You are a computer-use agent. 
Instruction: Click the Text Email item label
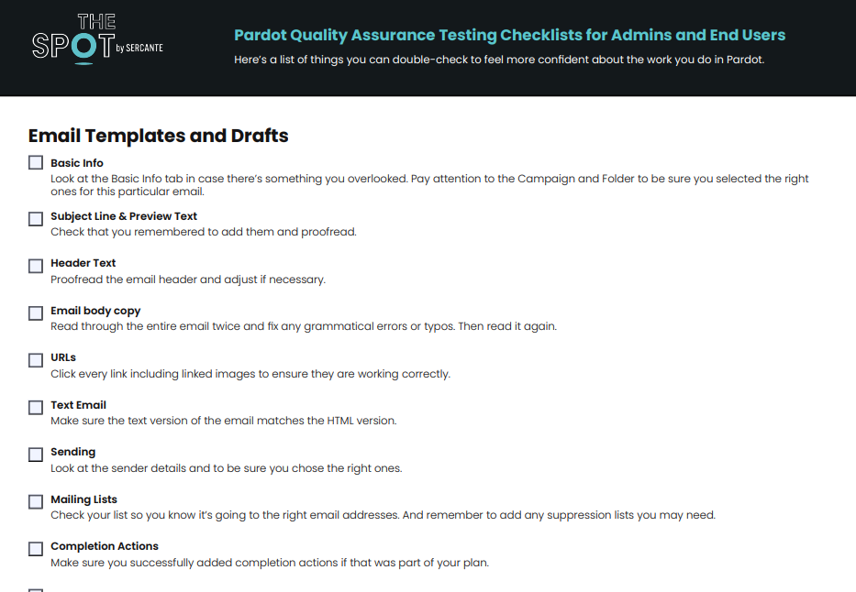point(78,405)
